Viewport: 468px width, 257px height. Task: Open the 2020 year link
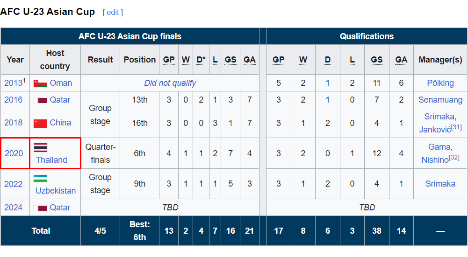[14, 153]
